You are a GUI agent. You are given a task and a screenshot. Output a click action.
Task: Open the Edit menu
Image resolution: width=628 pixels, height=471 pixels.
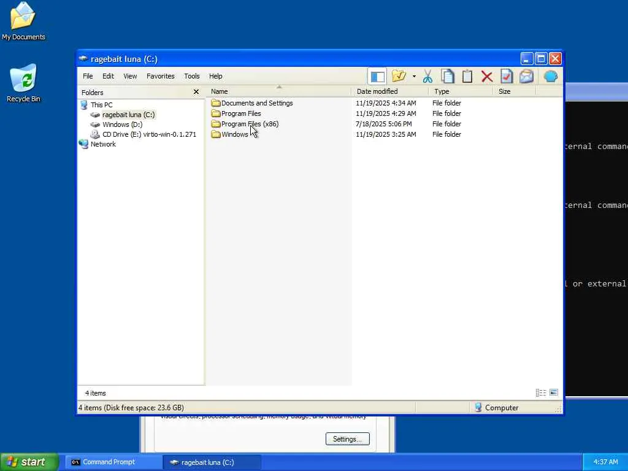[108, 76]
